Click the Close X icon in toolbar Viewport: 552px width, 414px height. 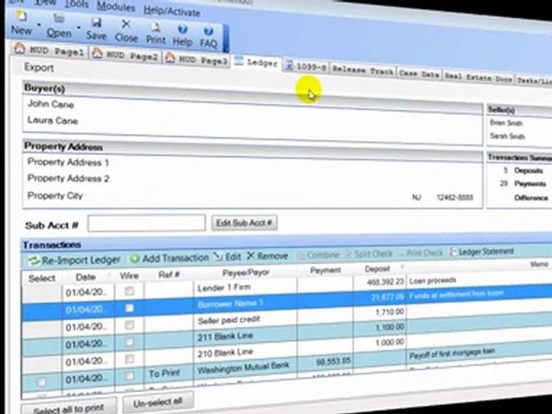[x=126, y=24]
